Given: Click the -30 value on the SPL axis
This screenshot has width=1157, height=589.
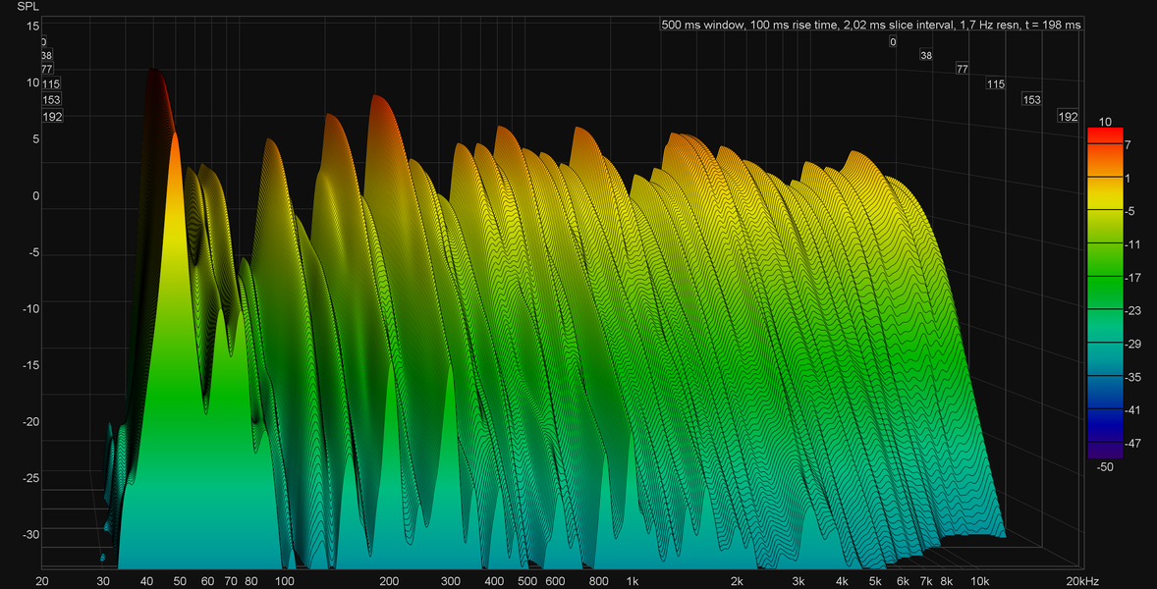Looking at the screenshot, I should (x=30, y=534).
